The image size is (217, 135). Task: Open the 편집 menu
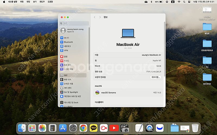click(28, 2)
